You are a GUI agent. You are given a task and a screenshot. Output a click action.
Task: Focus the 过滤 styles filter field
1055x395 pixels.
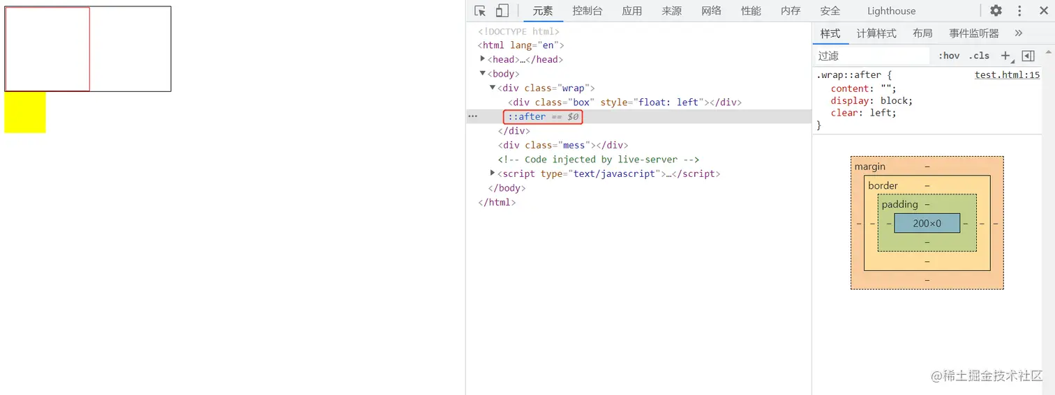point(872,56)
